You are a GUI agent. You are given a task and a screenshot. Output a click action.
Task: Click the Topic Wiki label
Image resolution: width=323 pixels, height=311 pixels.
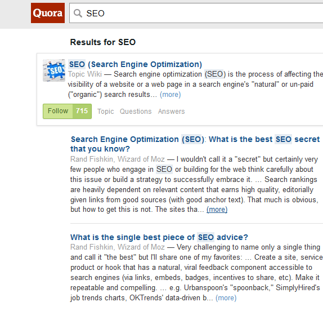pos(85,74)
